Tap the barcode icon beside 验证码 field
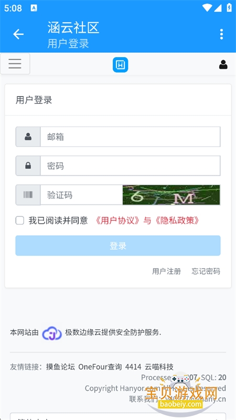This screenshot has height=420, width=236. [28, 195]
